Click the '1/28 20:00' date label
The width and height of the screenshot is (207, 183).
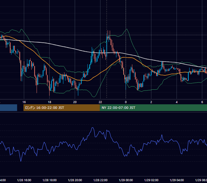point(75,180)
